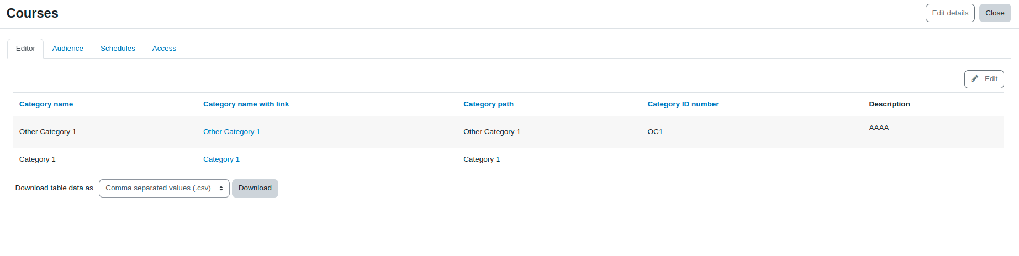Click the pencil icon on Edit button
1019x256 pixels.
[975, 79]
